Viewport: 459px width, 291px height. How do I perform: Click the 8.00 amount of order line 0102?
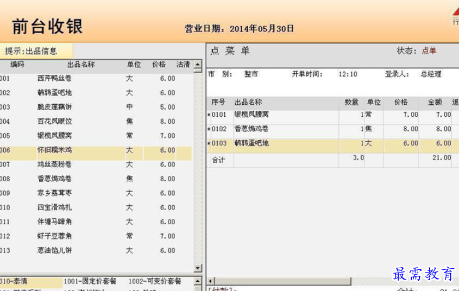443,129
